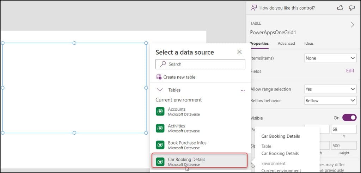This screenshot has height=173, width=361.
Task: Open the Items dropdown showing None
Action: coord(330,58)
